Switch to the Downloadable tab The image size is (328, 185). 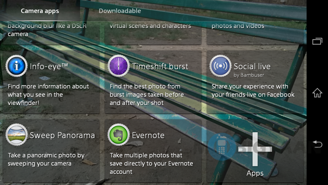coord(119,11)
